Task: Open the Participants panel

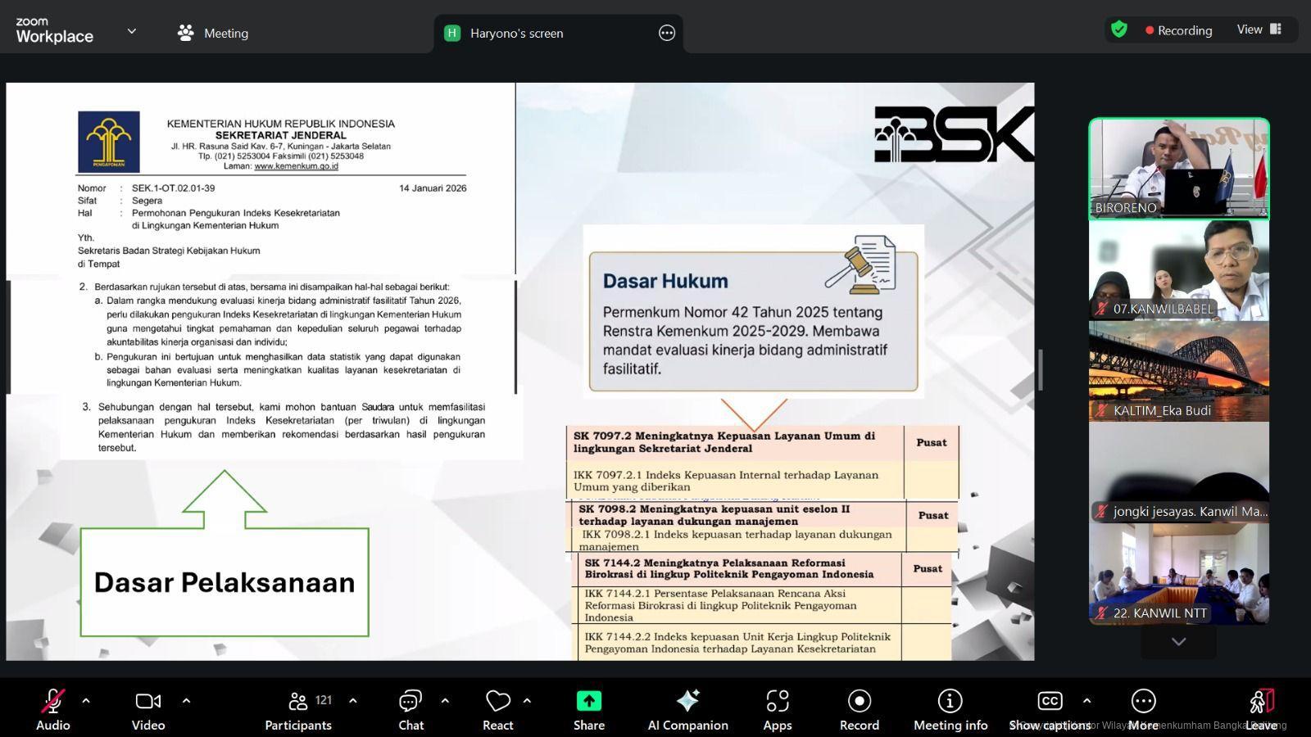Action: pyautogui.click(x=298, y=709)
